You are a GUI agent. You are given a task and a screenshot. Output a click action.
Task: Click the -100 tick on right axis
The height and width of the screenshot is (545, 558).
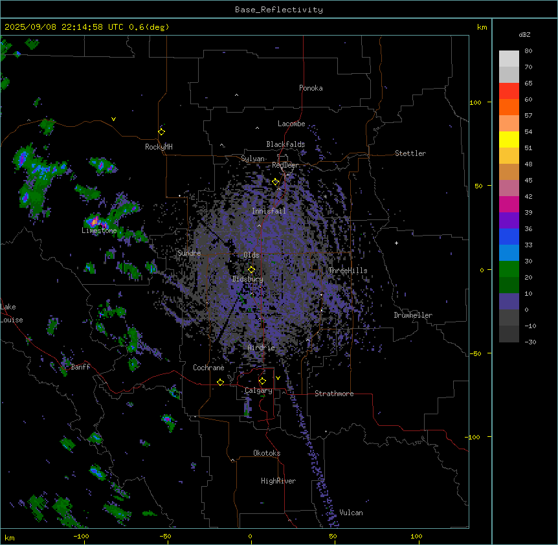(x=473, y=437)
